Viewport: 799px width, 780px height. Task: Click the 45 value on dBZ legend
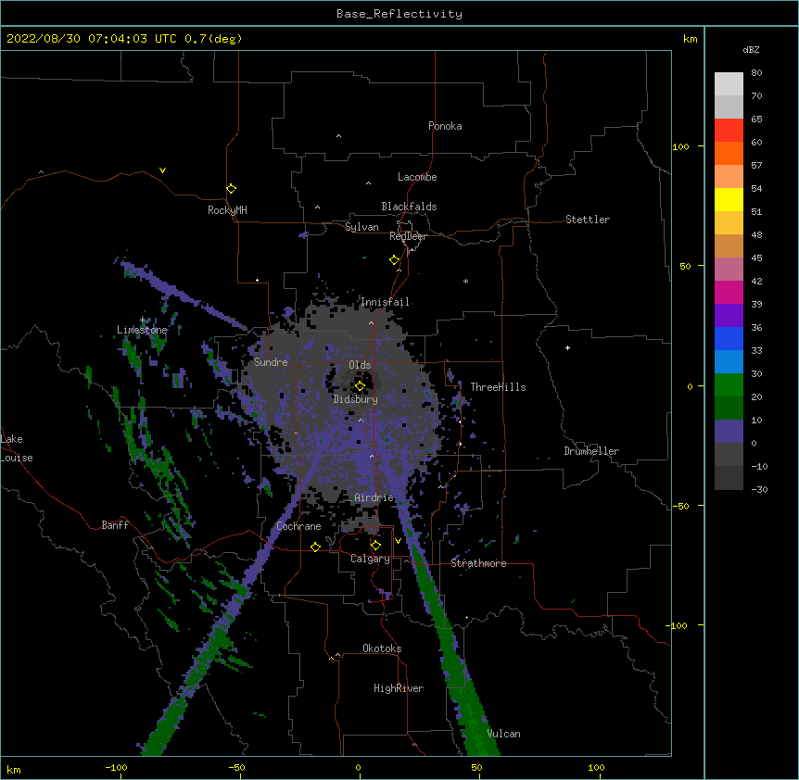click(x=756, y=258)
